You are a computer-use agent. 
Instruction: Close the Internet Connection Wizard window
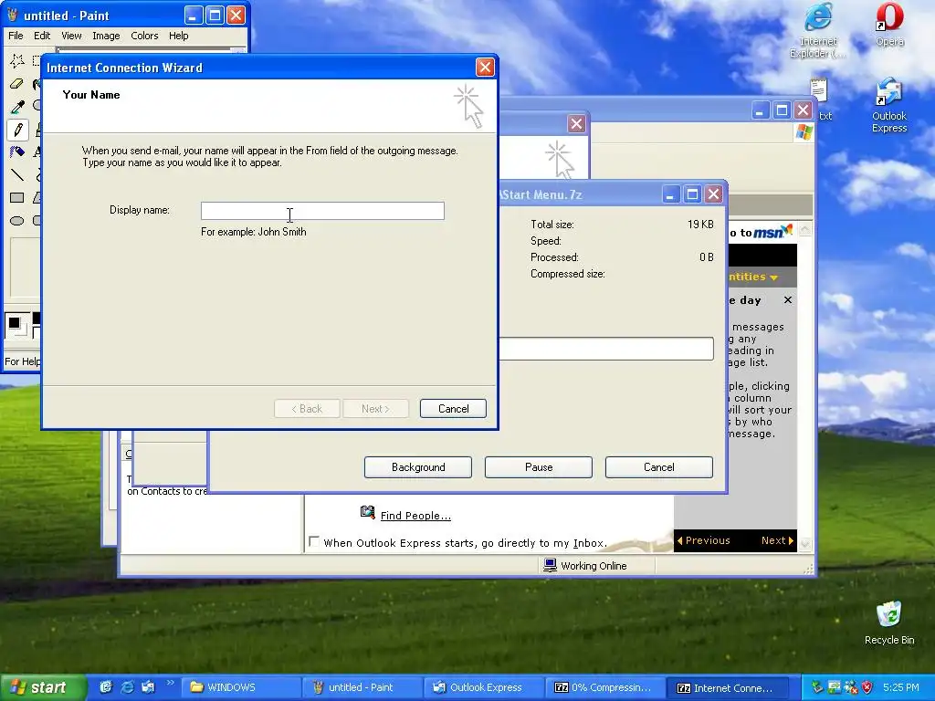coord(485,68)
